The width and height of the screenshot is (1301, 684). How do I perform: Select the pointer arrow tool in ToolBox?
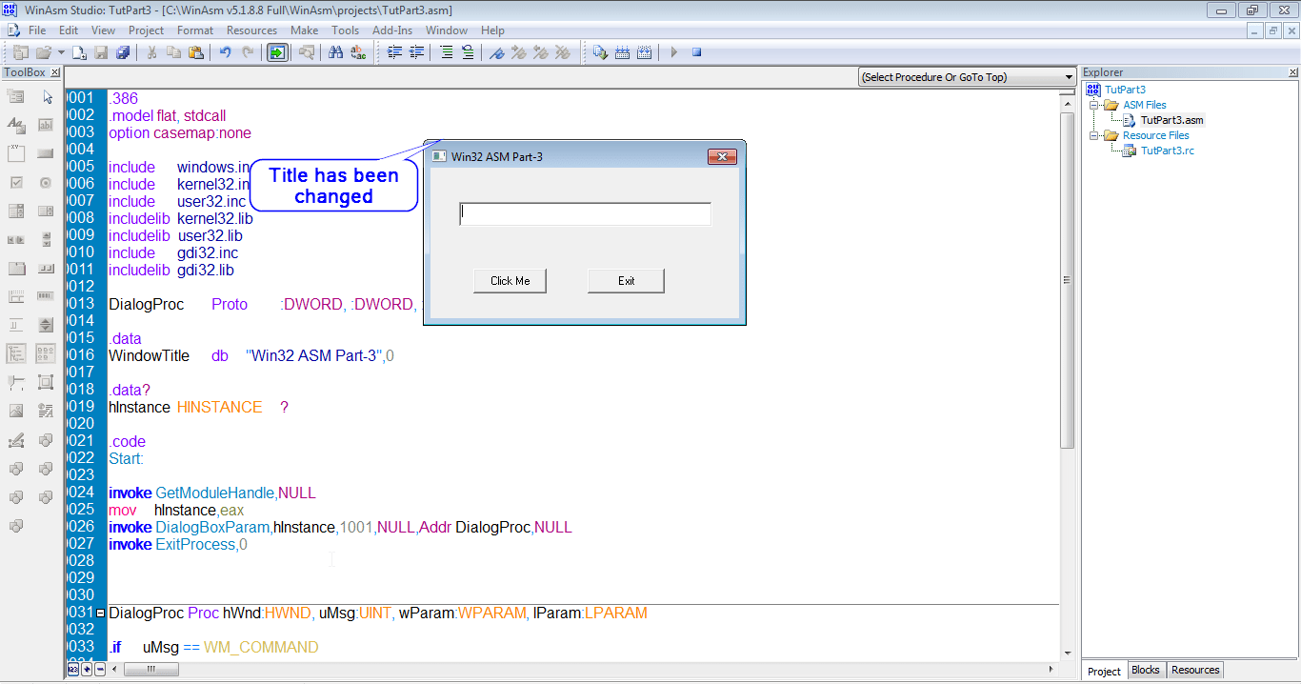48,96
